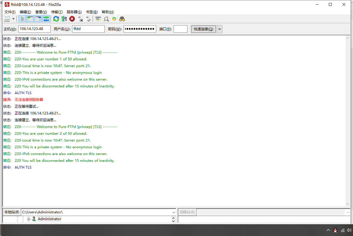
Task: Toggle directory comparison icon
Action: point(106,19)
